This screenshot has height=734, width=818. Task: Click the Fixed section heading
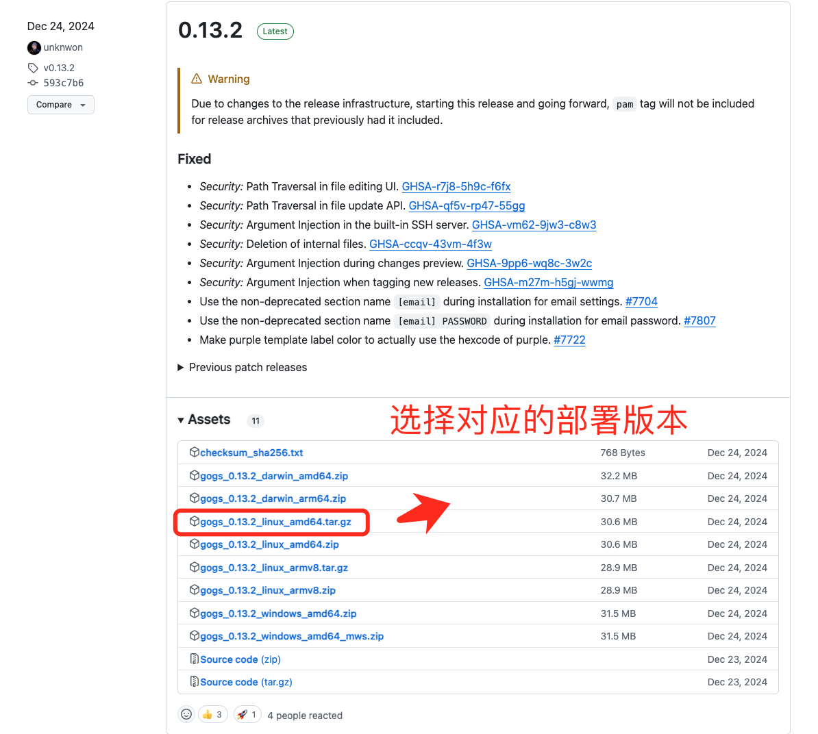[x=194, y=159]
